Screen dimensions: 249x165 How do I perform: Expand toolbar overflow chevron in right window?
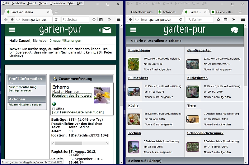pyautogui.click(x=233, y=19)
